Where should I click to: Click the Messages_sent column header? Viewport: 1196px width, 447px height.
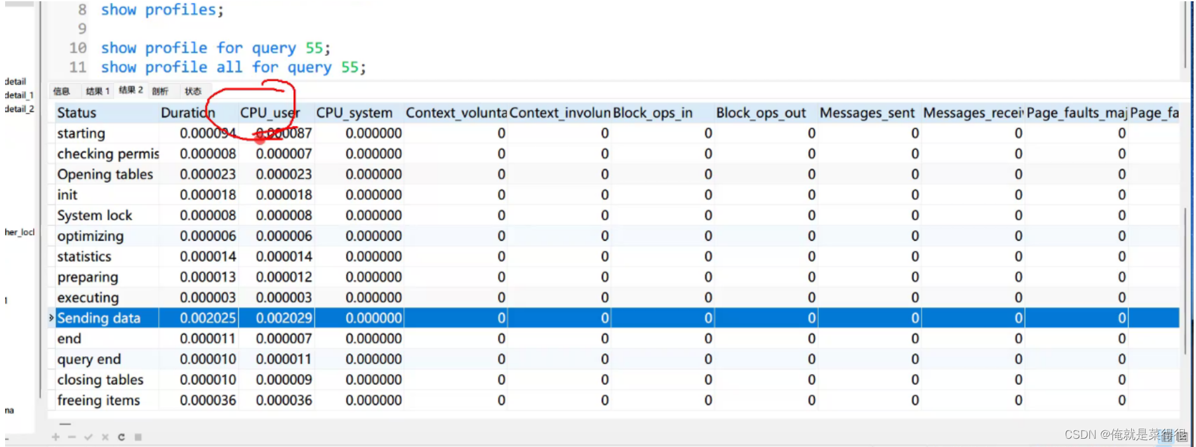click(870, 113)
